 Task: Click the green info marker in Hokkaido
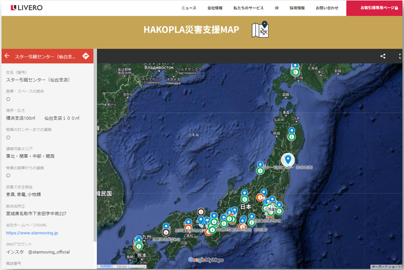[x=296, y=72]
